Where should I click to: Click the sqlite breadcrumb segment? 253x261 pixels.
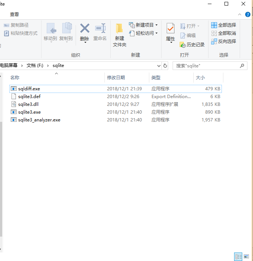[58, 66]
